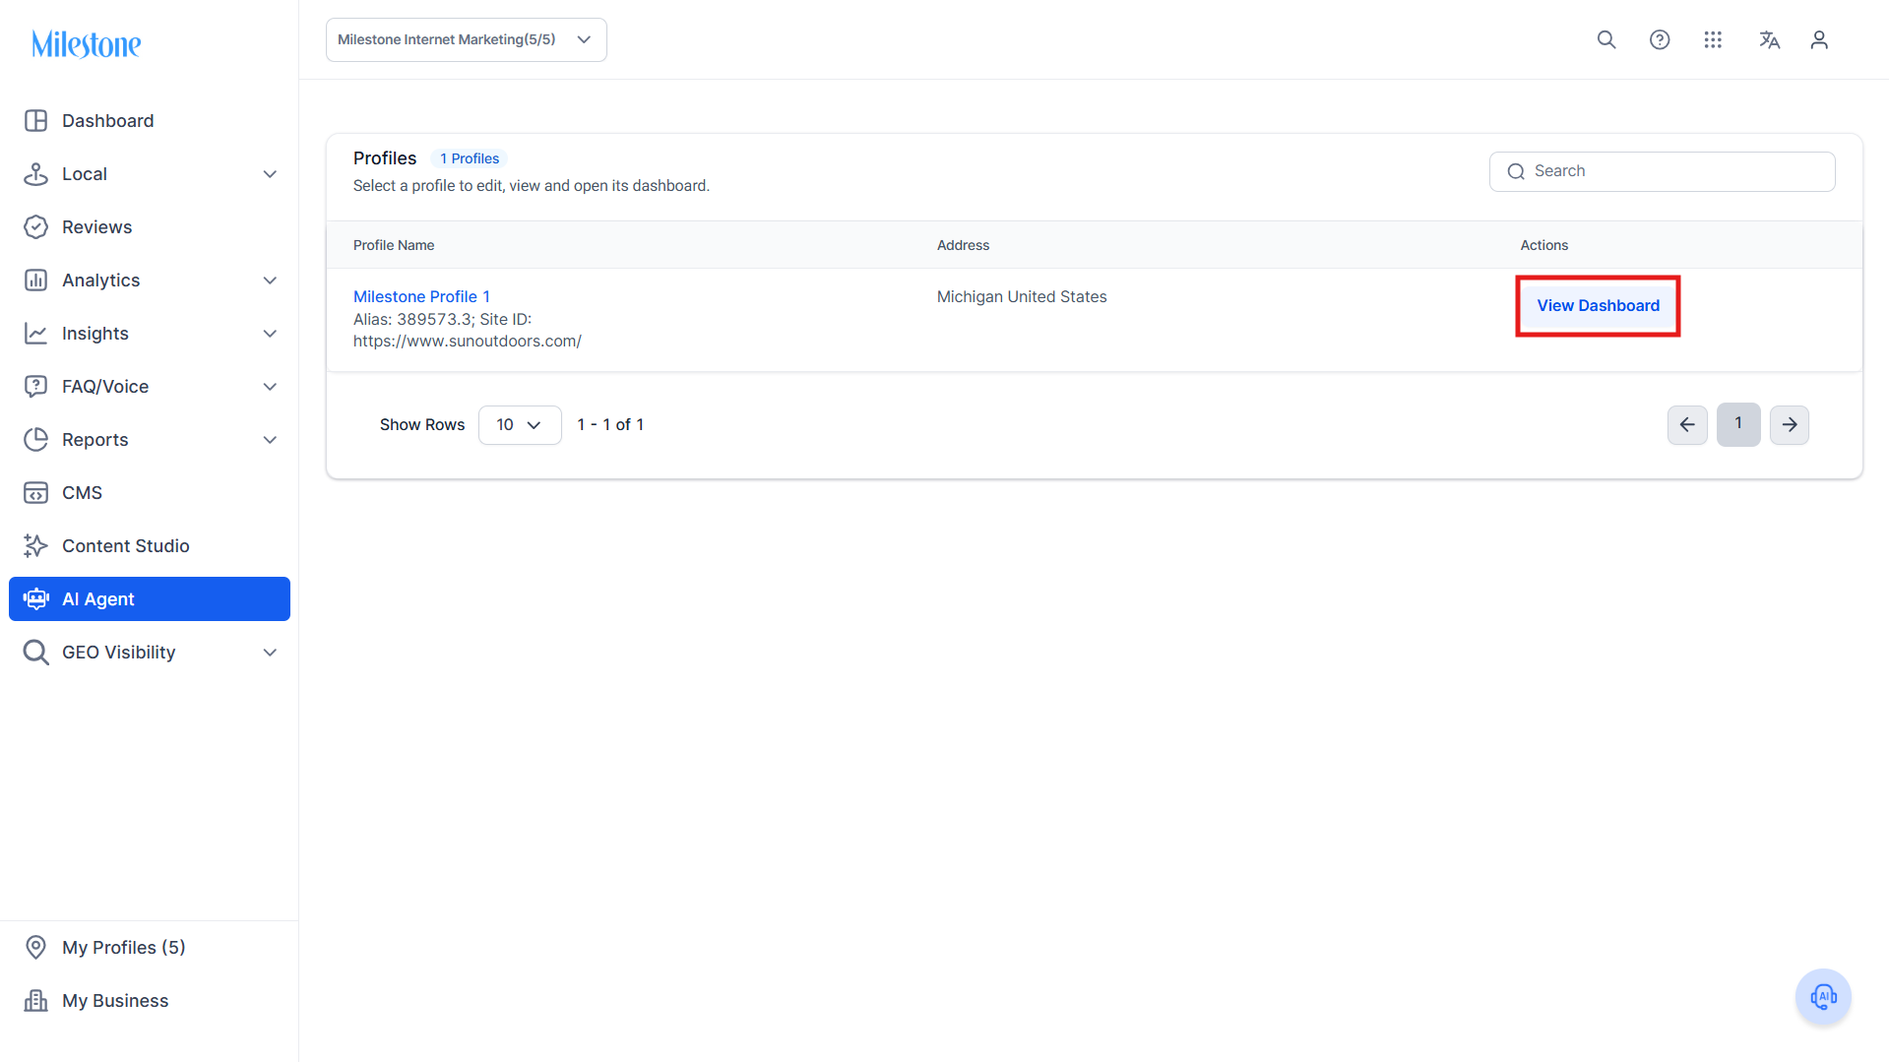Click the Milestone logo
Screen dimensions: 1889x1062
tap(87, 43)
